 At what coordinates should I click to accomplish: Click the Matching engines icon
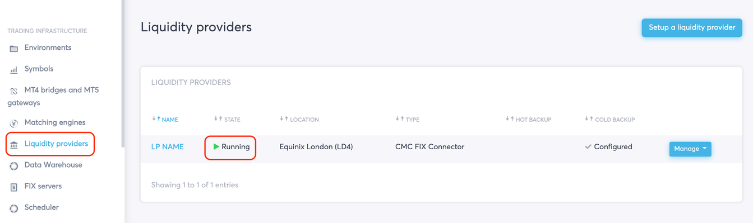[14, 123]
